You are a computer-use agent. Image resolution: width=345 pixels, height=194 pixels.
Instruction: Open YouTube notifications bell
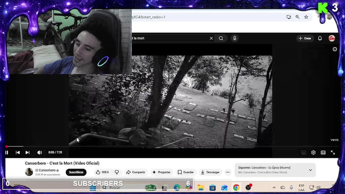pos(320,38)
